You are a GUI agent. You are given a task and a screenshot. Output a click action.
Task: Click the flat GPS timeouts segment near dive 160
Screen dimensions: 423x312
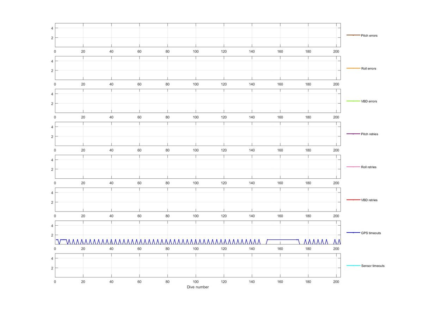(283, 240)
